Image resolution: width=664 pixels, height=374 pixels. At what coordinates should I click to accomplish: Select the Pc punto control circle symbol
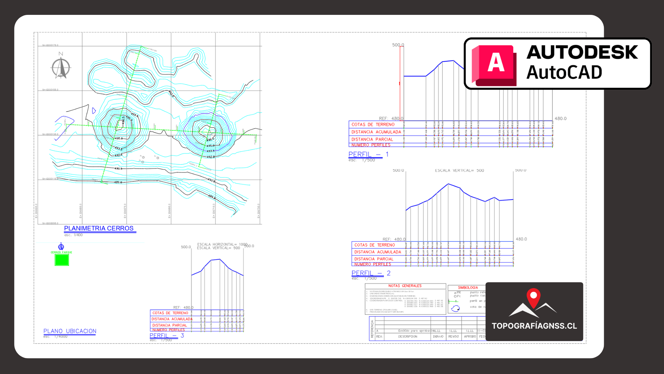tap(455, 296)
